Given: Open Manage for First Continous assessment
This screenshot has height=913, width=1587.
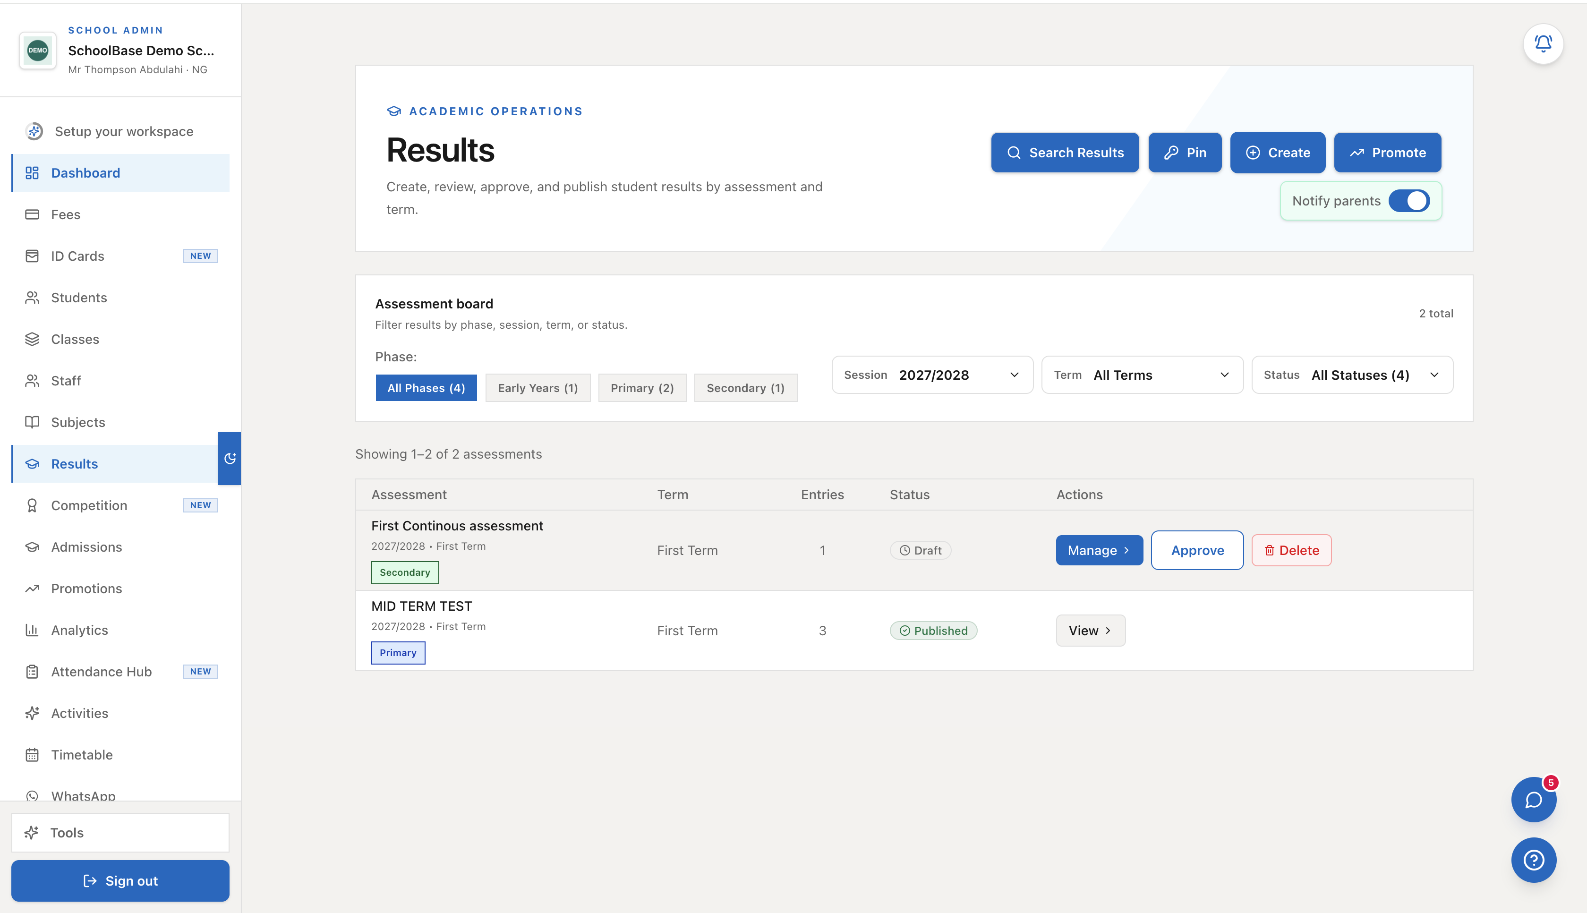Looking at the screenshot, I should click(1099, 550).
